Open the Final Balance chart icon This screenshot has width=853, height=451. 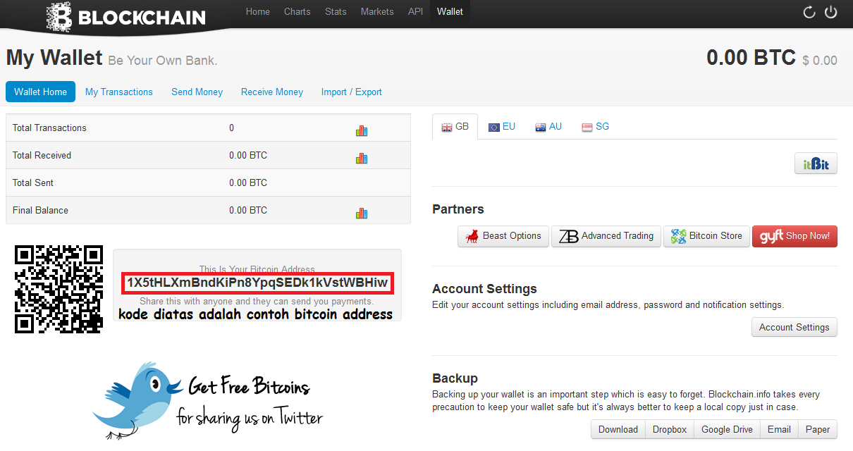(362, 213)
